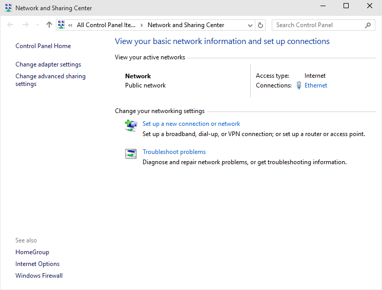Open Change adapter settings

coord(48,64)
